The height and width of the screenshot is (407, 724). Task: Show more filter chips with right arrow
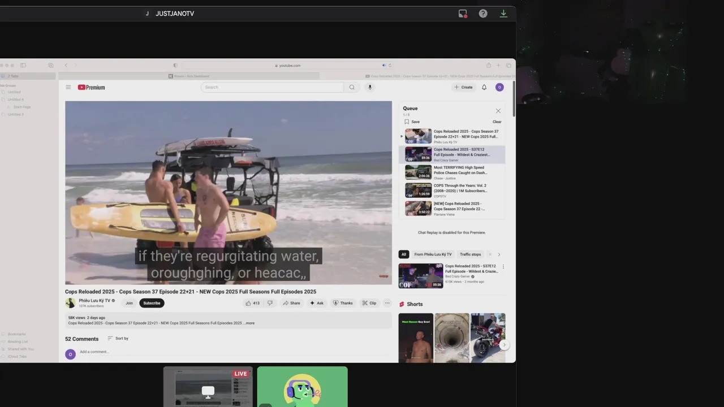pos(499,254)
